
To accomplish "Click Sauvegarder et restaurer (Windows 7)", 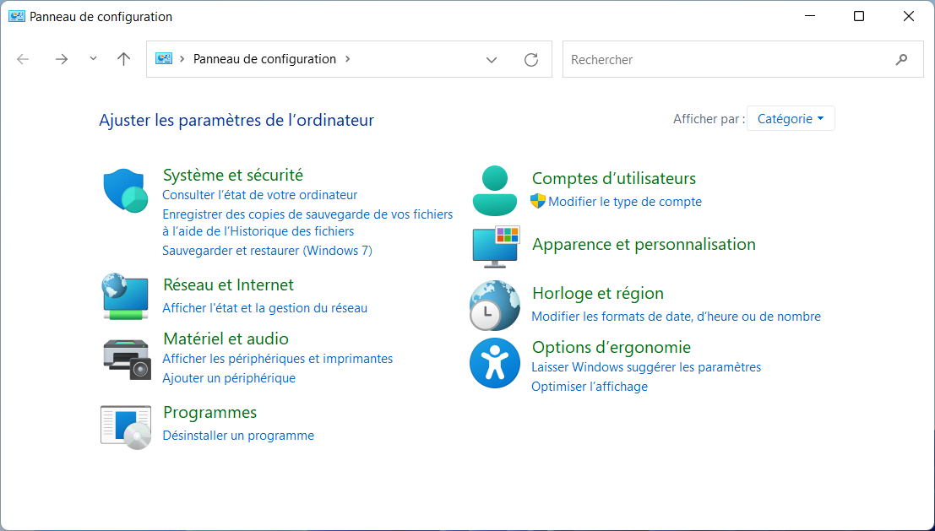I will pos(267,251).
